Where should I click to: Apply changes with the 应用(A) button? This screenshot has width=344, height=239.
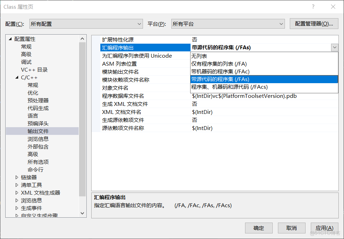[x=324, y=228]
